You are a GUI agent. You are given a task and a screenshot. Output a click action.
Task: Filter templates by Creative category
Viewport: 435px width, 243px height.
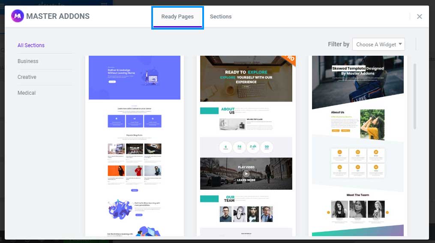coord(27,77)
